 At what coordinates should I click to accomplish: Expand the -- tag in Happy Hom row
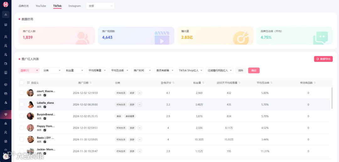140,128
